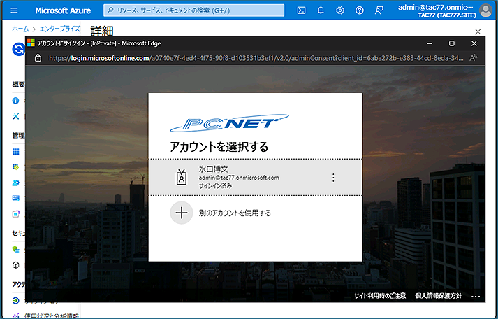Open the エンタープライズ breadcrumb link
This screenshot has height=319, width=498.
tap(59, 29)
